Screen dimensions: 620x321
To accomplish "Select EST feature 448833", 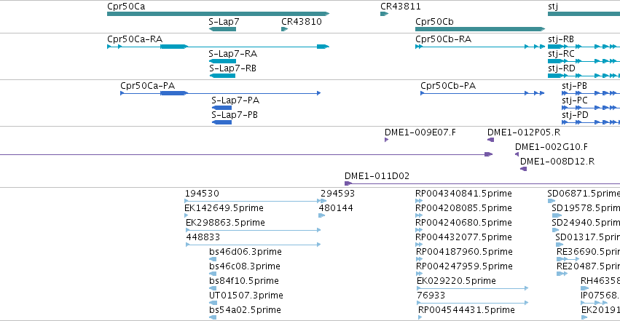I will click(x=253, y=245).
